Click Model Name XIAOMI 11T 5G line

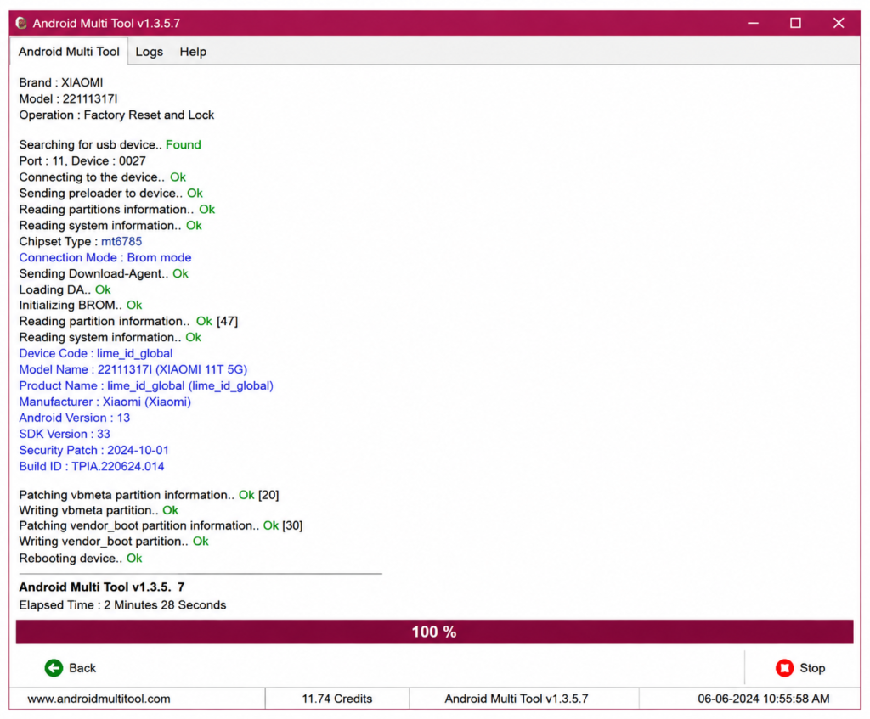point(133,369)
